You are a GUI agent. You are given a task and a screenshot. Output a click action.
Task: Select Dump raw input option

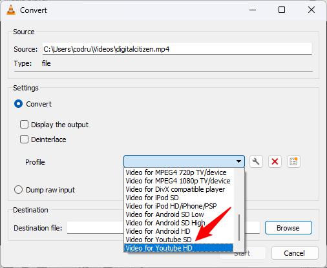[x=18, y=190]
